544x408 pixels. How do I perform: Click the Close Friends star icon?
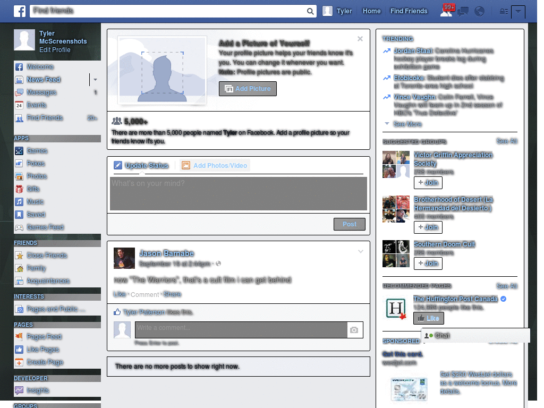tap(19, 256)
